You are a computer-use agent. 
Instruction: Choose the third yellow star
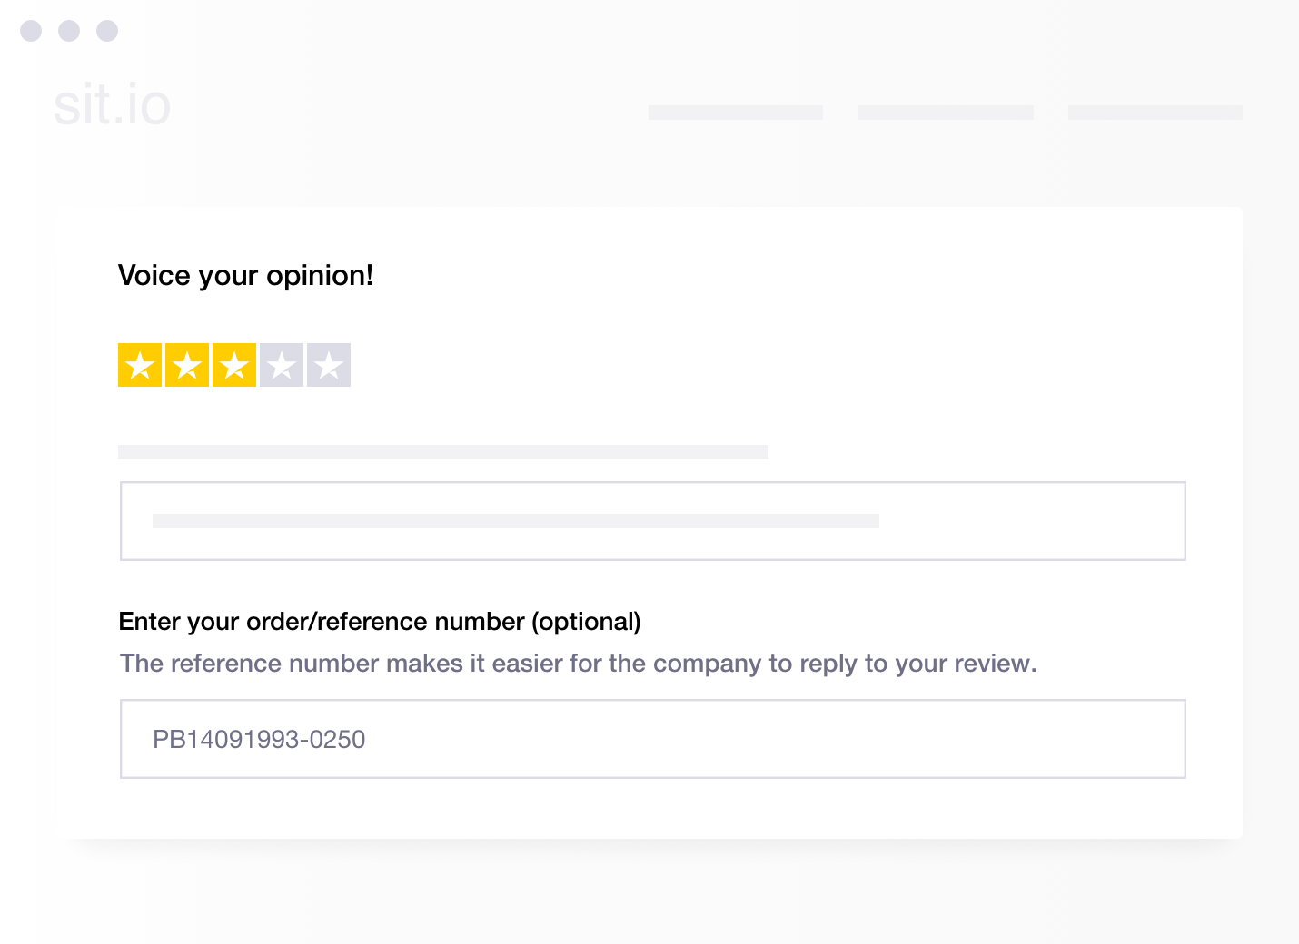234,365
